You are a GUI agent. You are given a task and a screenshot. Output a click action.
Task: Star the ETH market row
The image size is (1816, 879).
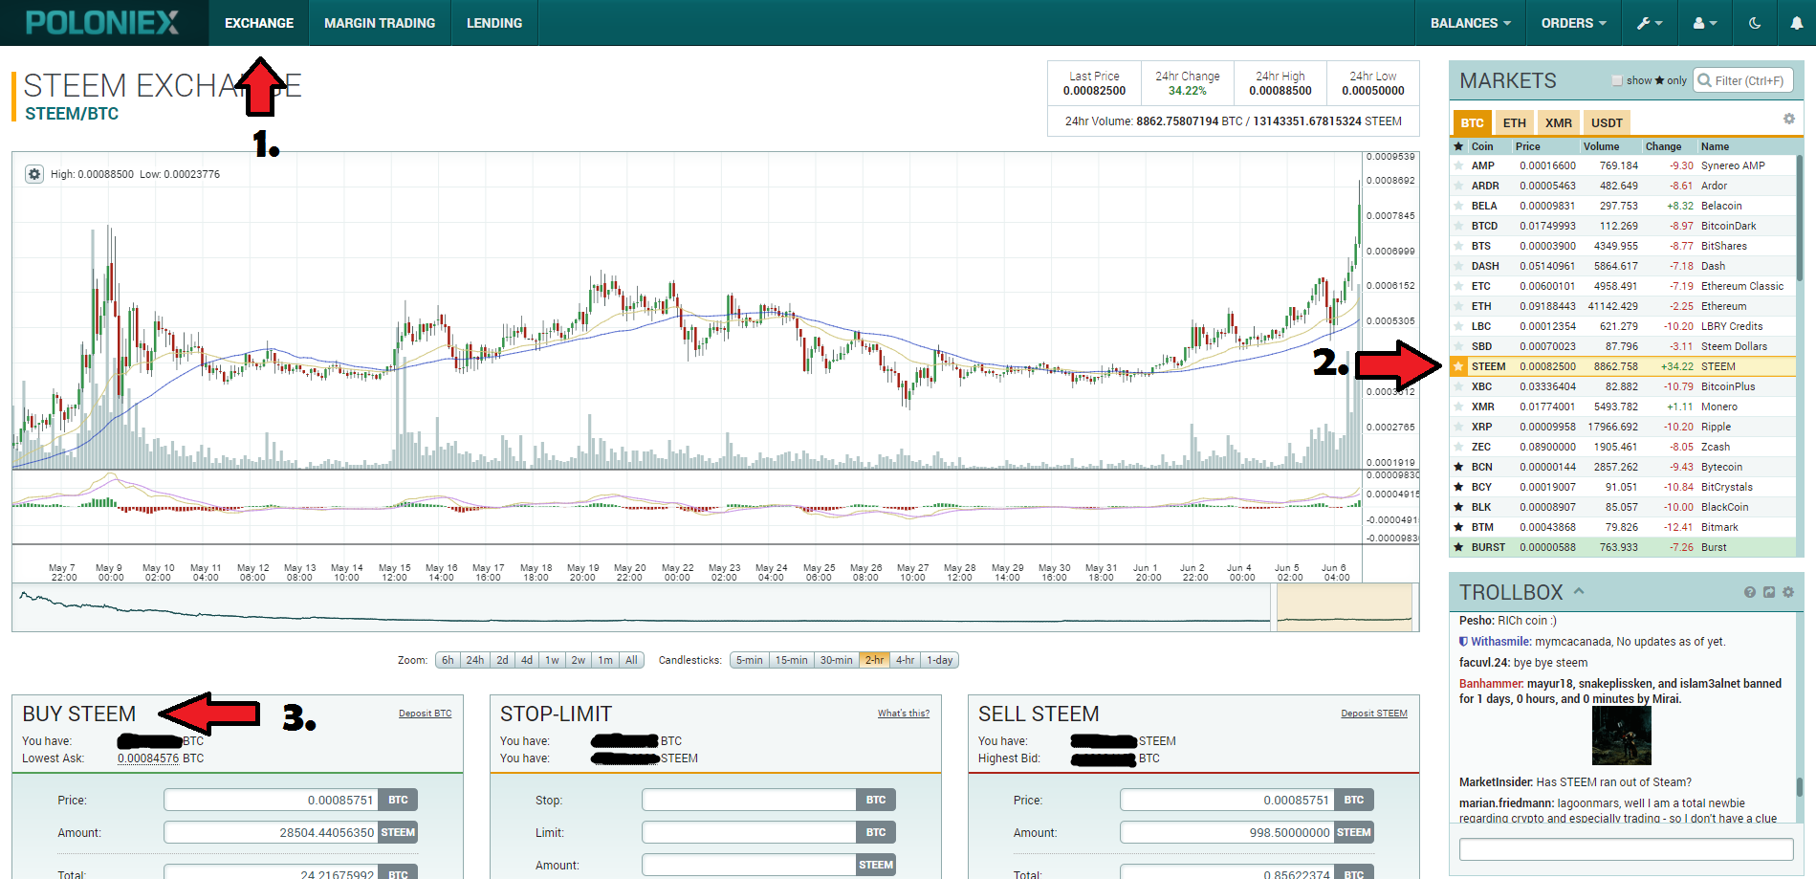(x=1458, y=306)
